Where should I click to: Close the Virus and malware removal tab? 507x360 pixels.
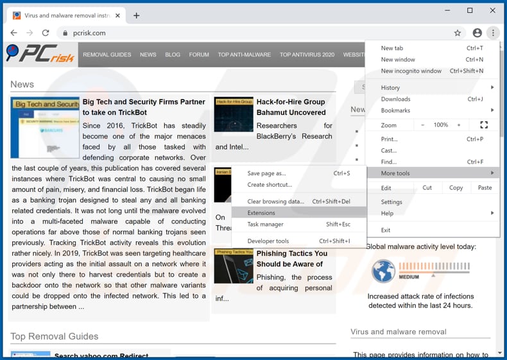coord(117,15)
